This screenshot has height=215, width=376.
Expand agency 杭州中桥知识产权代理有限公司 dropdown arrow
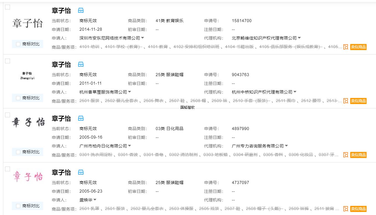point(295,92)
